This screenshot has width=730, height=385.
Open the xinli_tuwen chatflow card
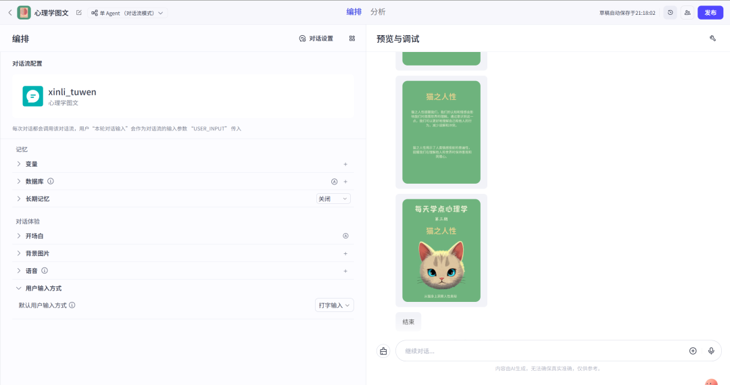pyautogui.click(x=183, y=96)
